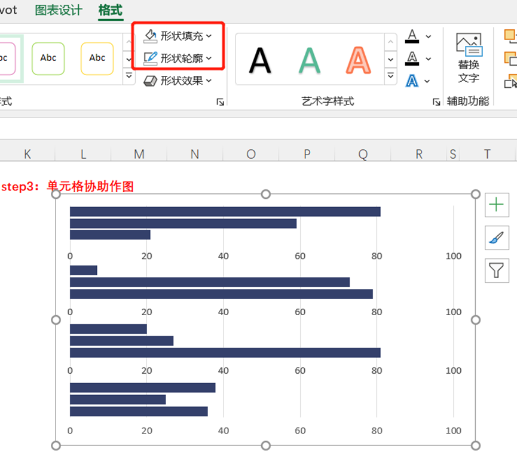Open 艺术字样式 dialog launcher
The image size is (517, 468).
(436, 101)
